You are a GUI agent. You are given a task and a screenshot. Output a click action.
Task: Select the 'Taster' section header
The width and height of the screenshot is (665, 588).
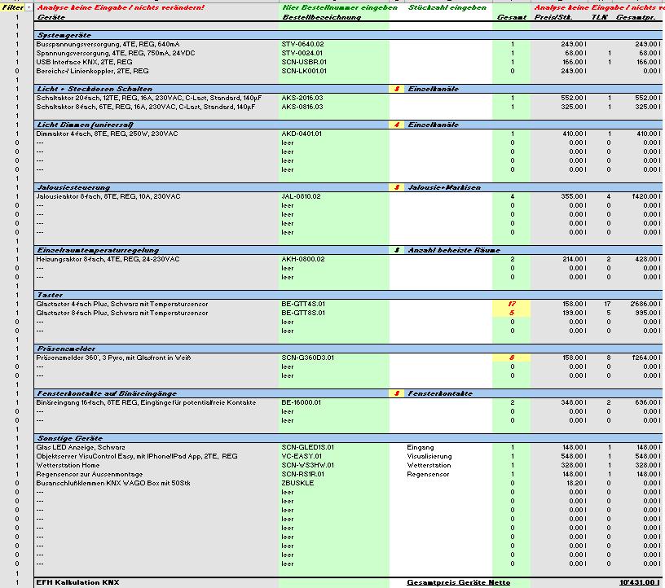pos(50,295)
